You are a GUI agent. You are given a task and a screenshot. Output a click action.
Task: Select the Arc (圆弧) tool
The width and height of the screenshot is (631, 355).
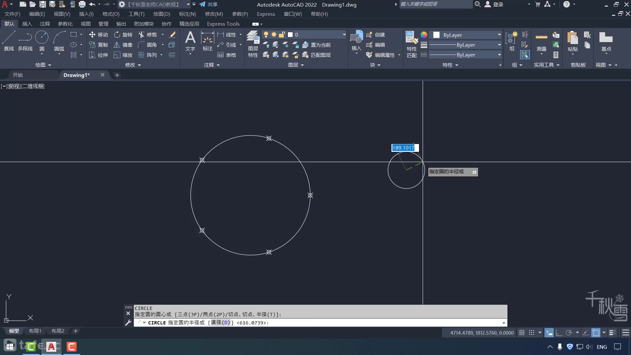59,41
